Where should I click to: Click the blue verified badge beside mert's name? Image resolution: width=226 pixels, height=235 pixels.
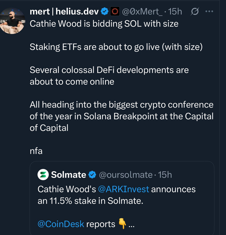coord(104,11)
